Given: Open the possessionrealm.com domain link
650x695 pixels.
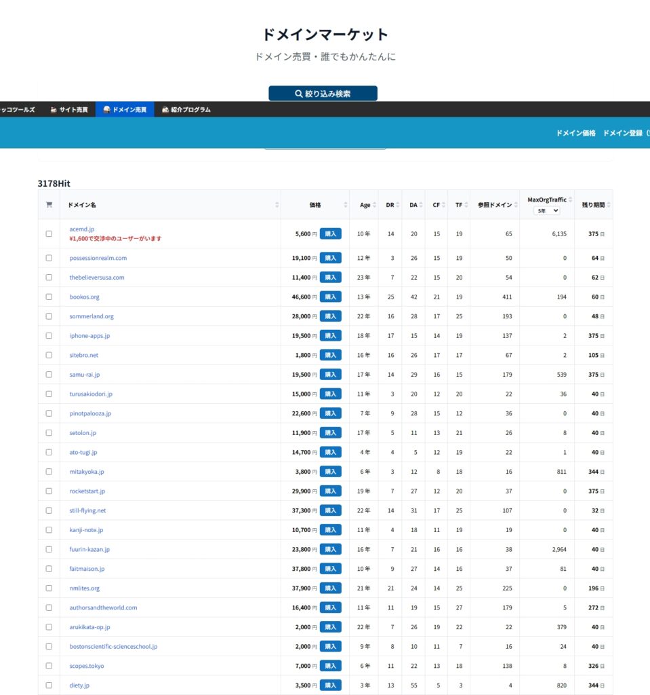Looking at the screenshot, I should pos(98,258).
